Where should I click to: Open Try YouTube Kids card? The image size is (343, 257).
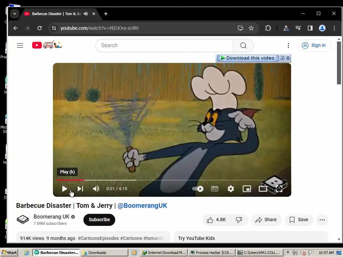click(x=251, y=237)
